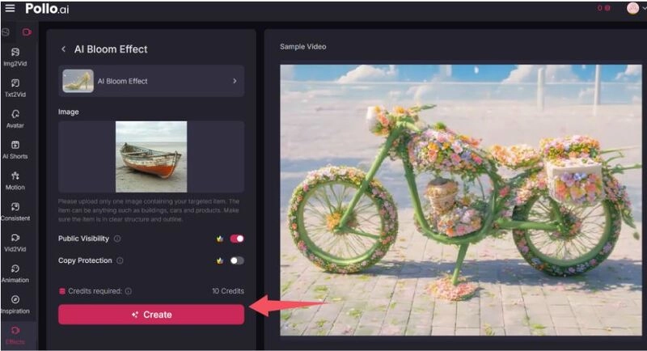
Task: Open the Txt2Vid sidebar tool
Action: pos(15,87)
